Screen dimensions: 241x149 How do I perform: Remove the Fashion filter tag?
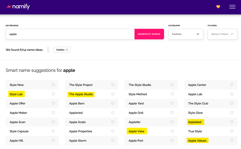click(67, 50)
